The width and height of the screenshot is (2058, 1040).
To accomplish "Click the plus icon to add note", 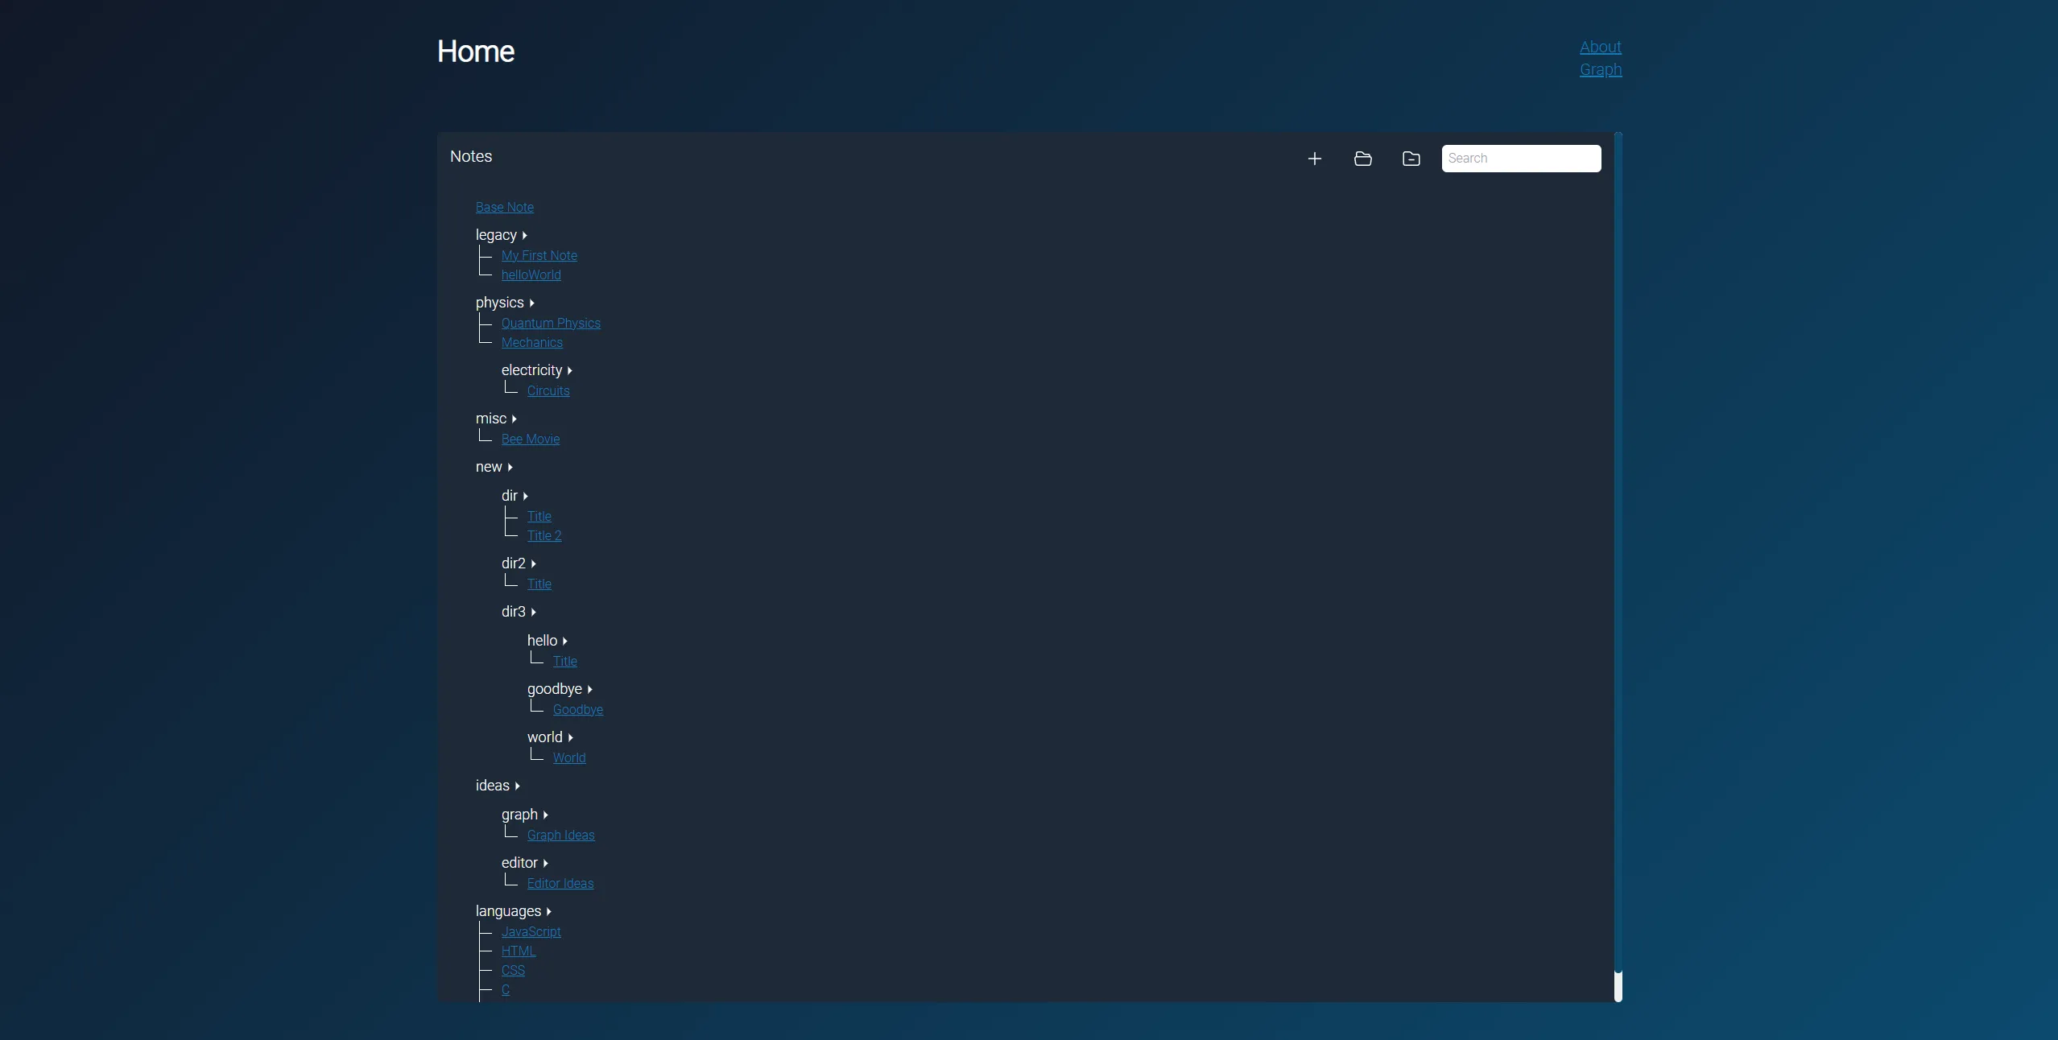I will pos(1314,159).
